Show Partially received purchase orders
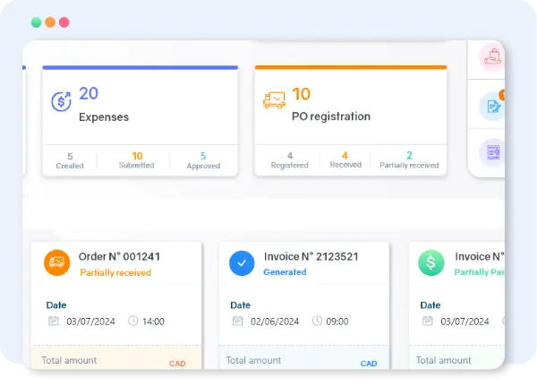 pos(410,159)
